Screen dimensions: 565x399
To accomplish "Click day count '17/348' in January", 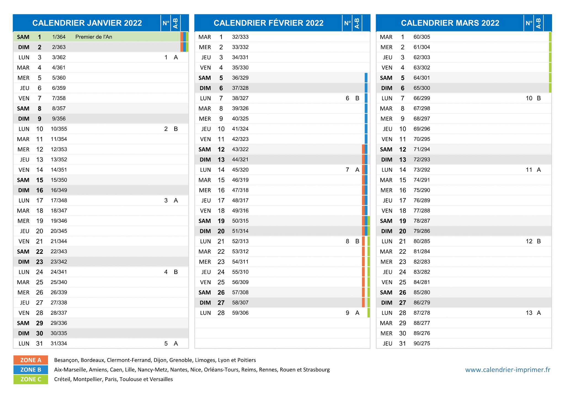I will (59, 200).
